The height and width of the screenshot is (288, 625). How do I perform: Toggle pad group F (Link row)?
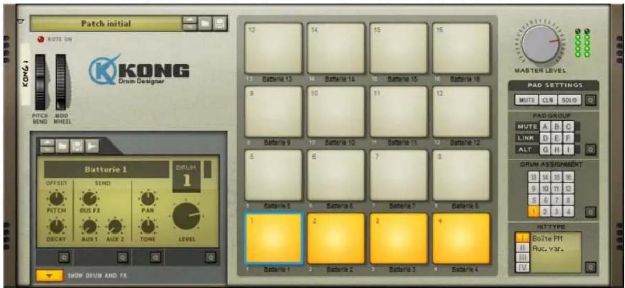click(x=568, y=138)
